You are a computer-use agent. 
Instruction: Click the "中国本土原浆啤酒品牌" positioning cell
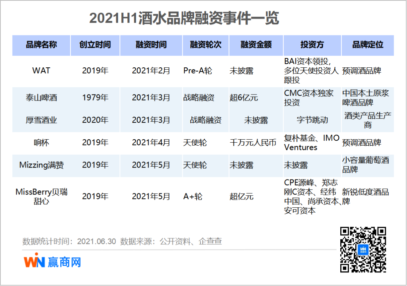click(366, 97)
